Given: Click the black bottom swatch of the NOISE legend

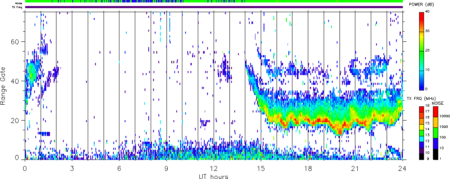Looking at the screenshot, I should pyautogui.click(x=435, y=154).
